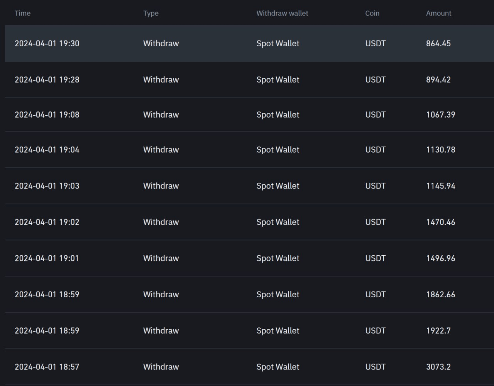Image resolution: width=494 pixels, height=386 pixels.
Task: Select the 2024-04-01 19:04 timestamp
Action: click(47, 150)
